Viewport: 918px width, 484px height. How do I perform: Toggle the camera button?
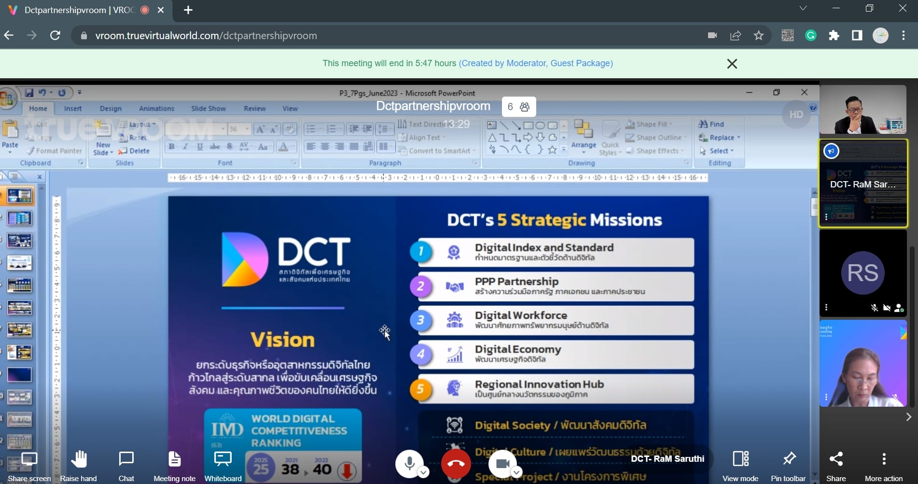coord(502,464)
